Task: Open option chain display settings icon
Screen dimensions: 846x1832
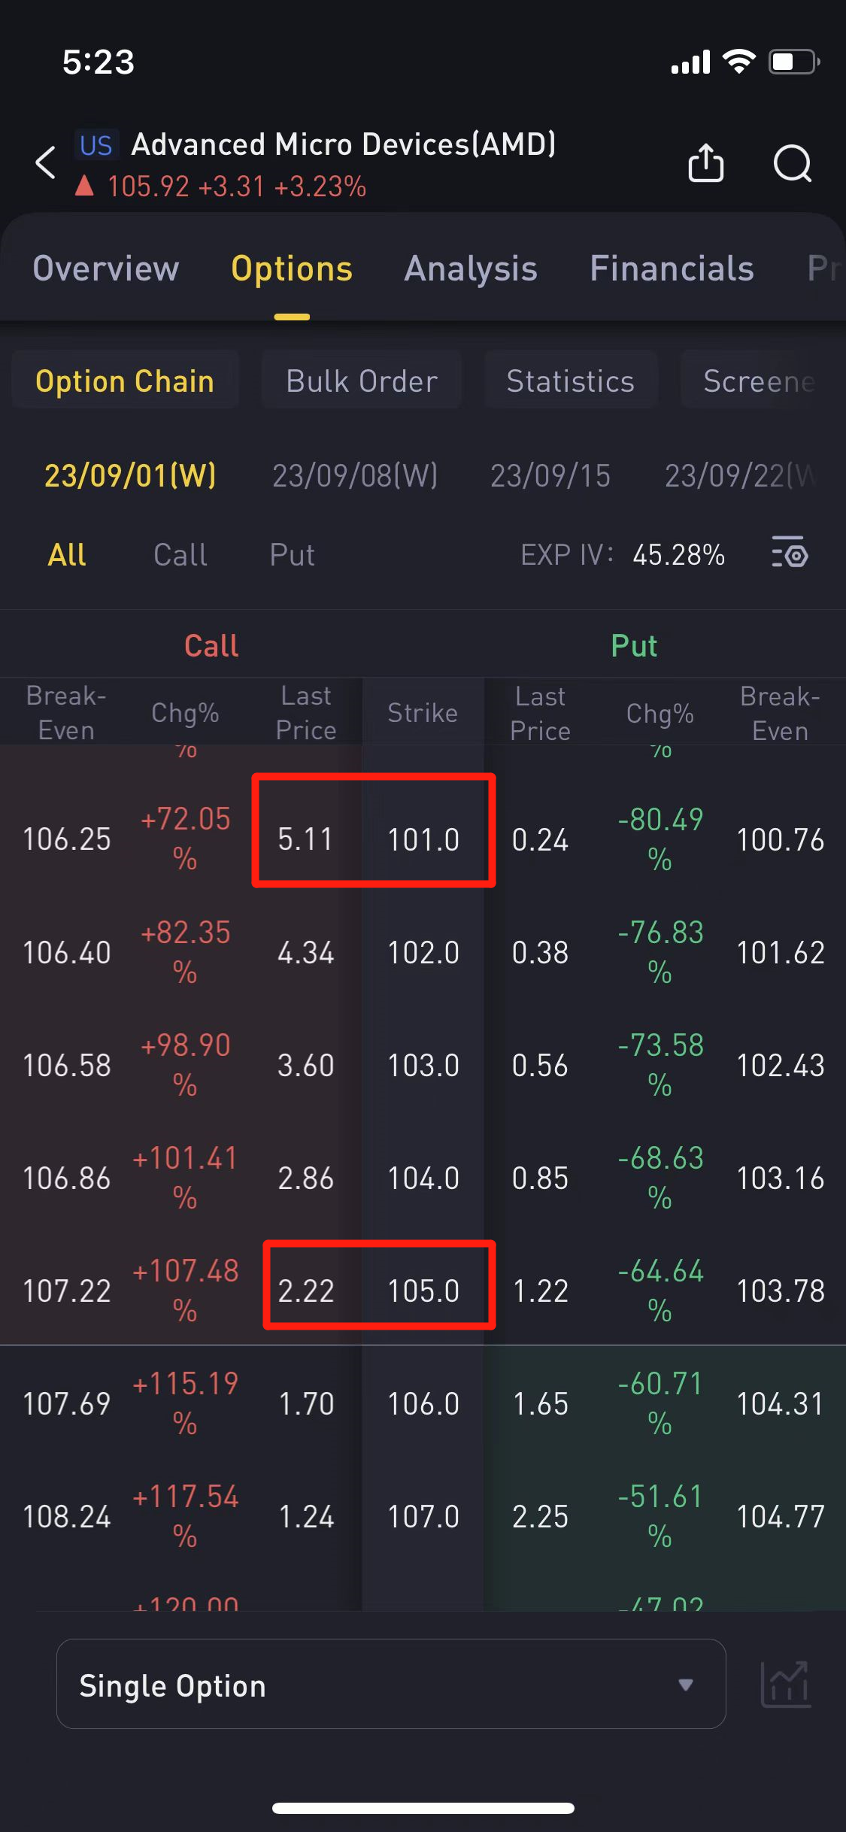Action: coord(790,554)
